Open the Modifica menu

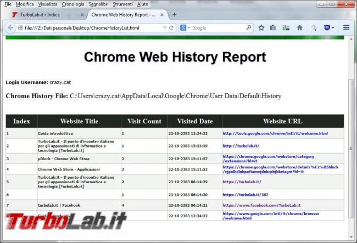pos(25,4)
